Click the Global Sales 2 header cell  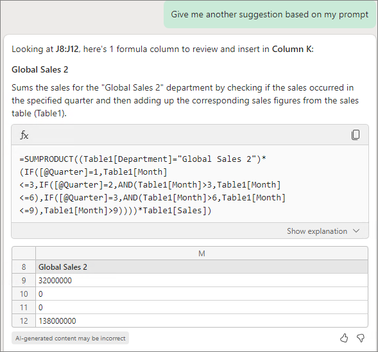[202, 267]
